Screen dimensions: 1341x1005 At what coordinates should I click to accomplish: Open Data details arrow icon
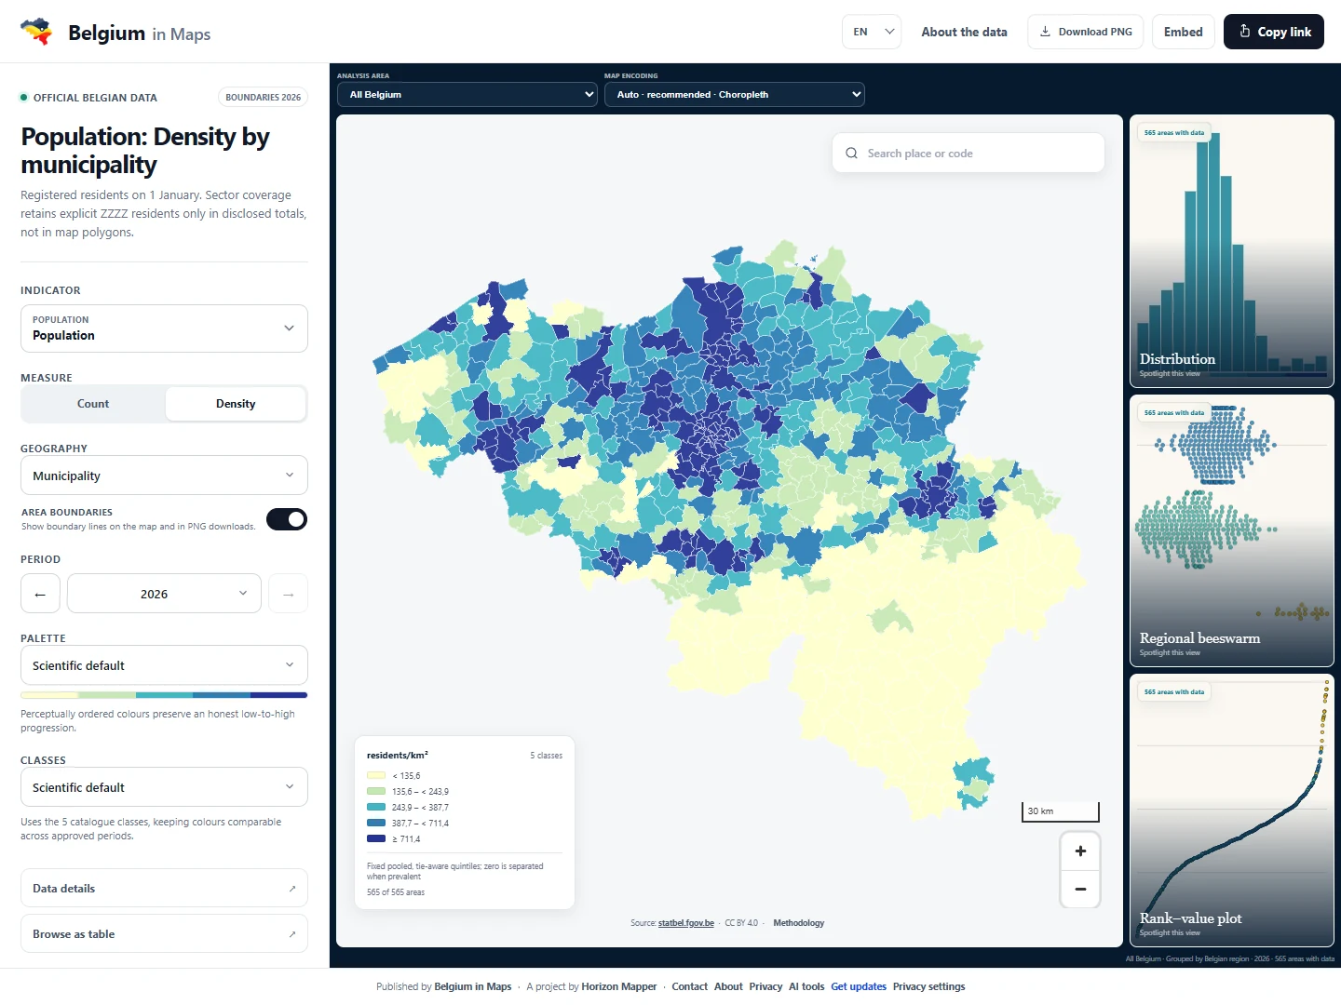pos(291,889)
